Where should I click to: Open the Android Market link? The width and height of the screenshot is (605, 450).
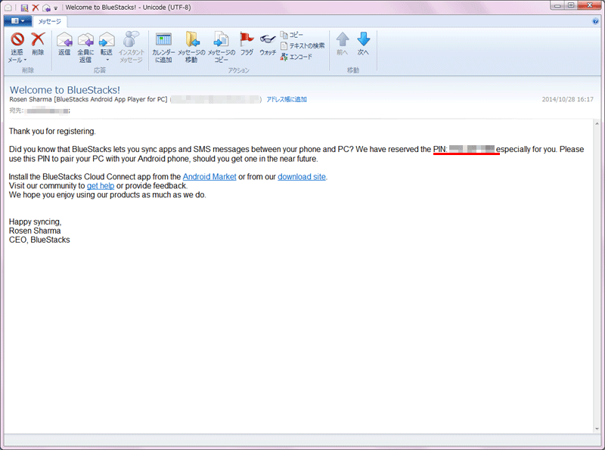[x=209, y=177]
